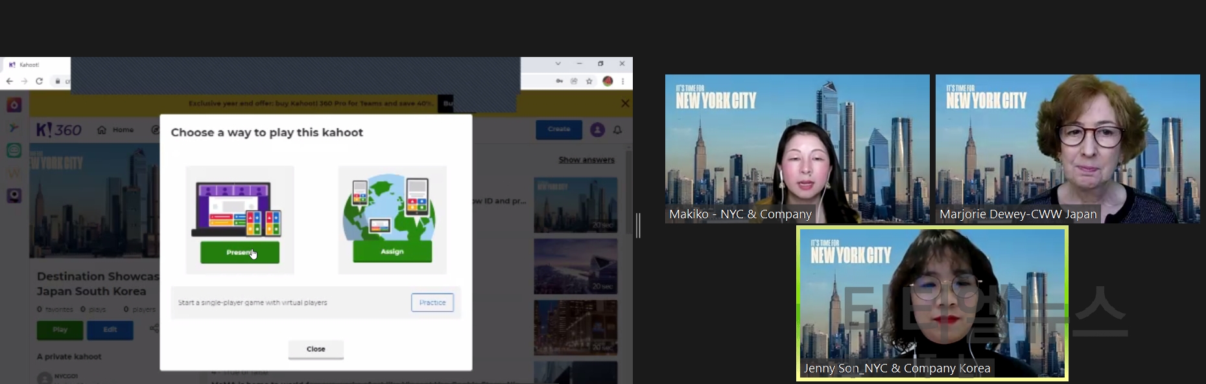
Task: Click the kahoot cover image of skyline
Action: point(95,201)
